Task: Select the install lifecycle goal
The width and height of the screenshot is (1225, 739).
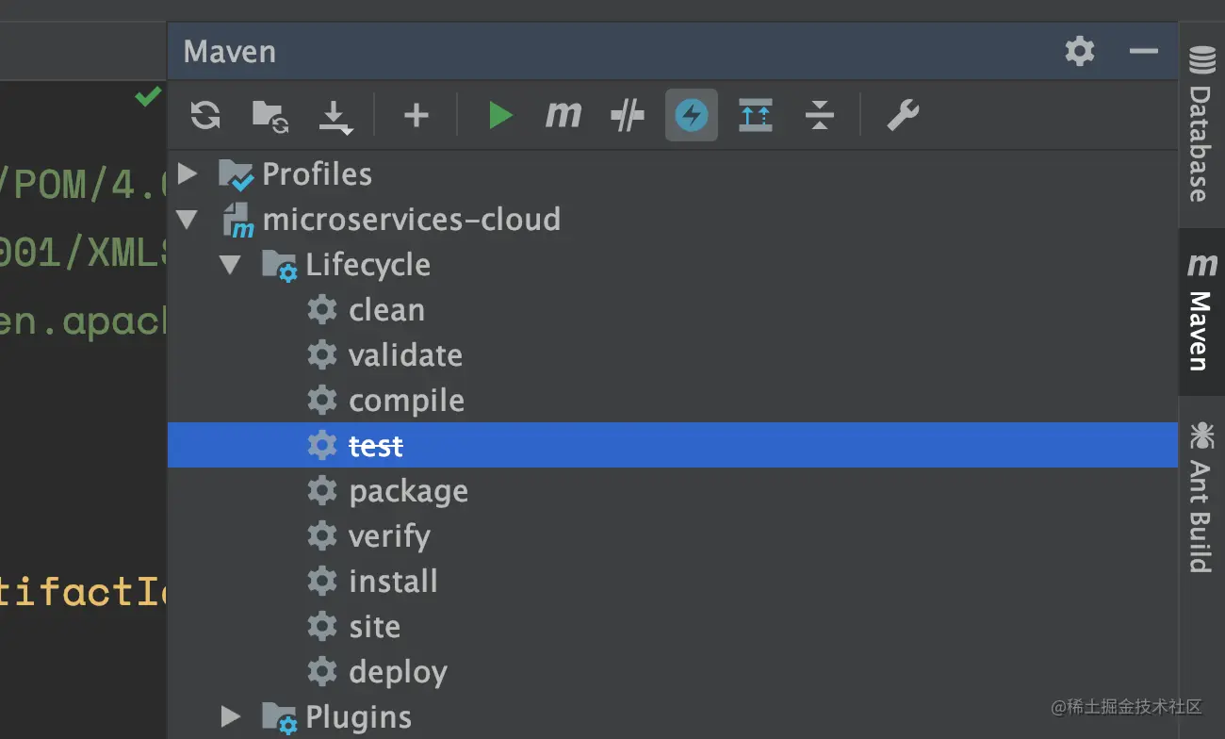Action: click(x=393, y=581)
